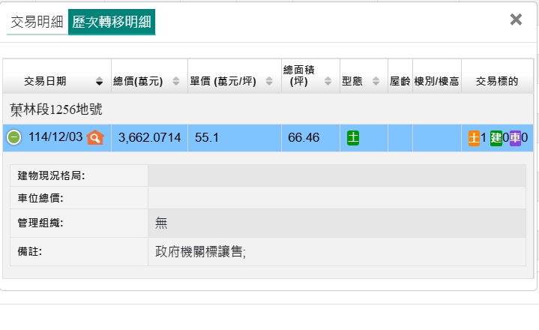
Task: Click the 樓別/樓高 column header
Action: [x=436, y=81]
